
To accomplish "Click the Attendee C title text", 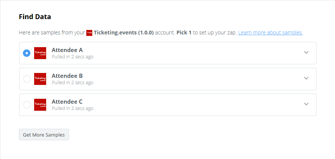I will click(x=67, y=102).
